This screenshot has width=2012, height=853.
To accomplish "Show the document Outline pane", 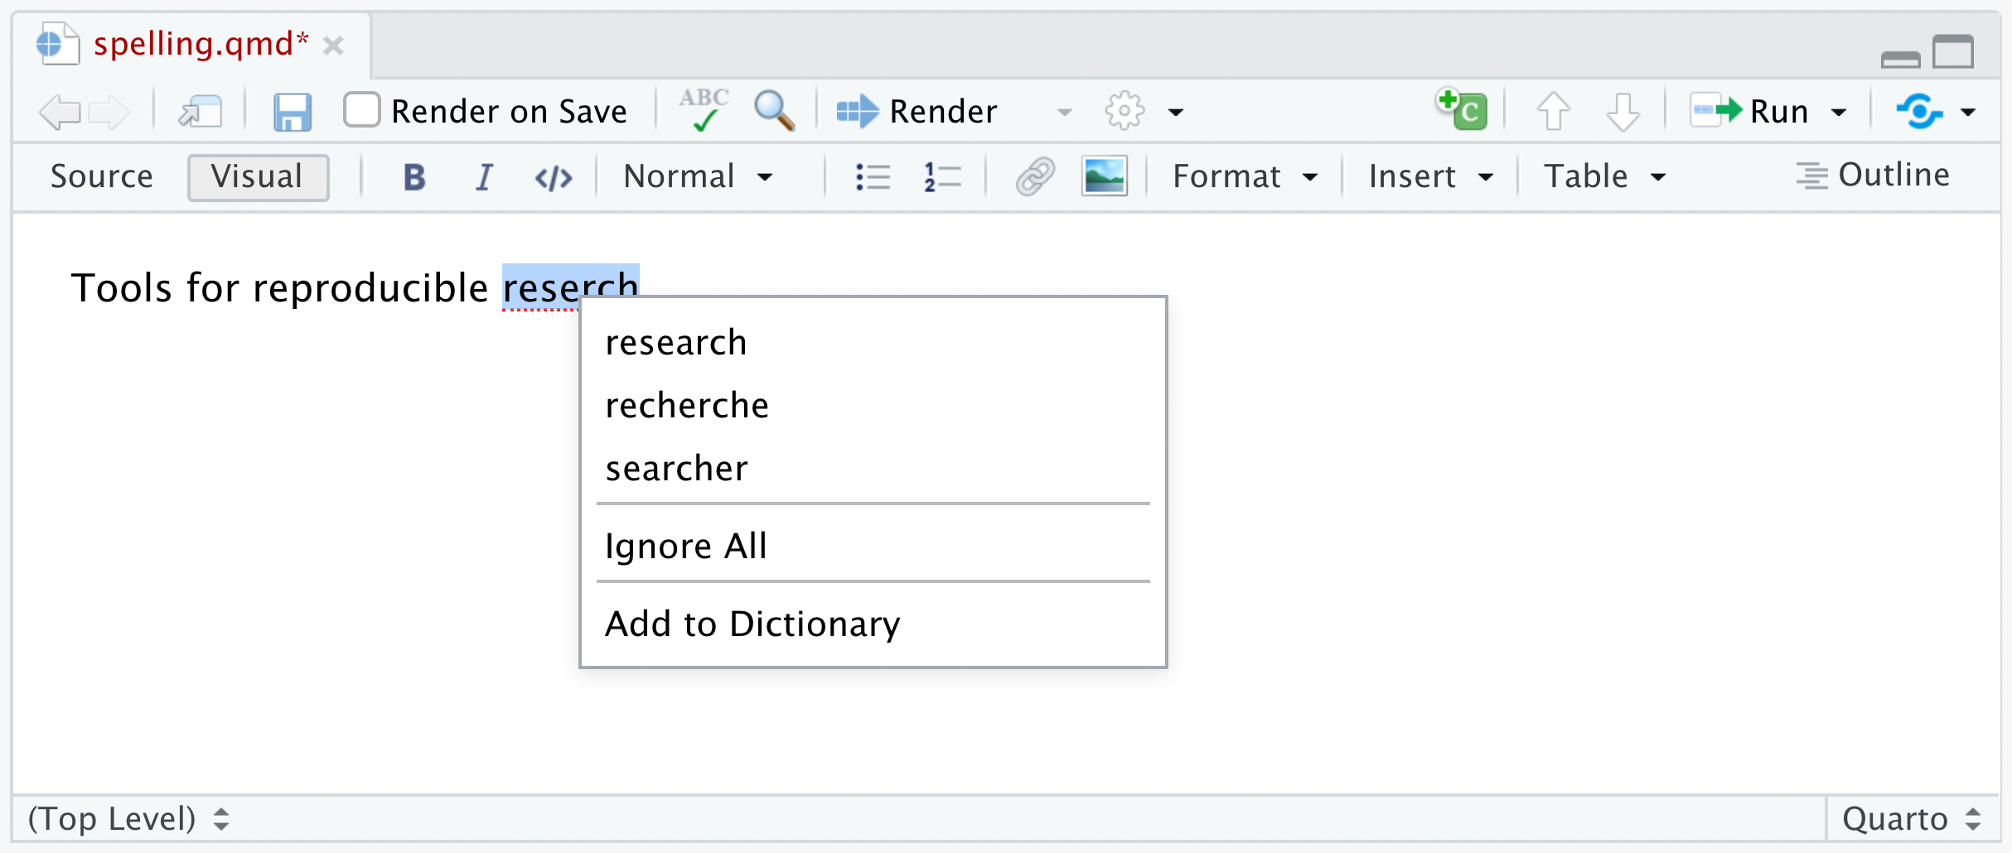I will (x=1874, y=176).
